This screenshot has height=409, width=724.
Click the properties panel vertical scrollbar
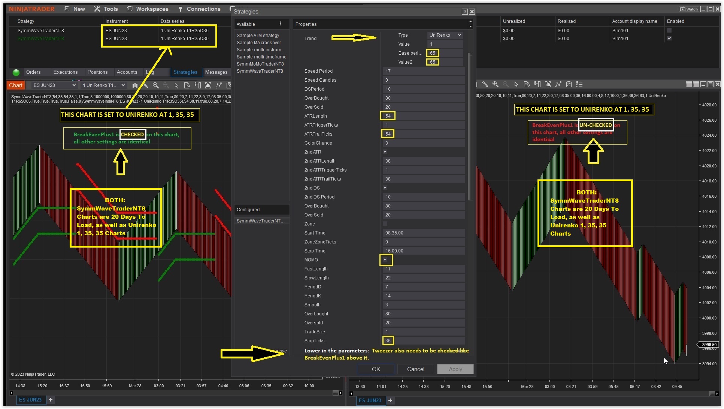(x=470, y=127)
